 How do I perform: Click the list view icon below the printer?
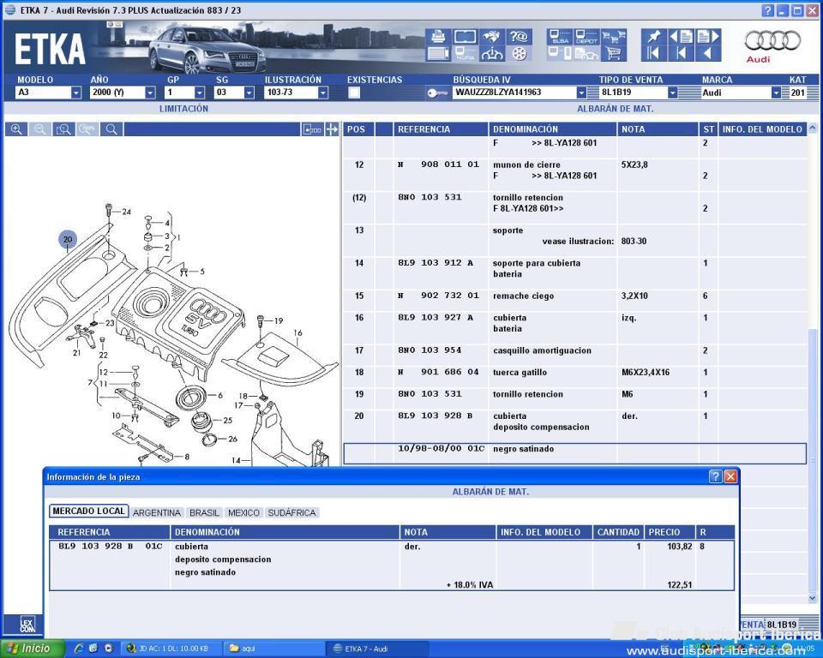(x=438, y=53)
